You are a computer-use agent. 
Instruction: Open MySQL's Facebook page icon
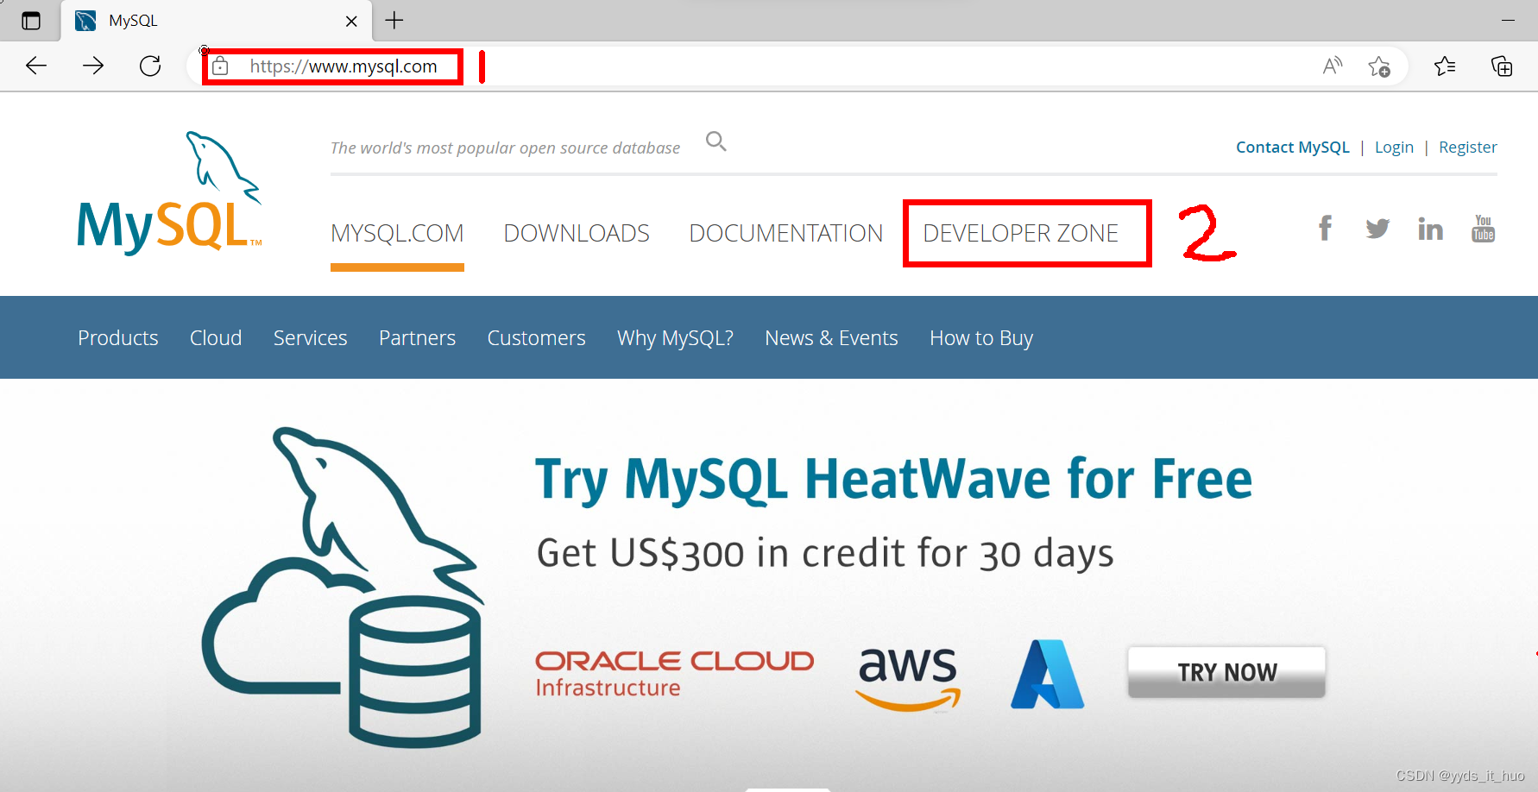1325,229
